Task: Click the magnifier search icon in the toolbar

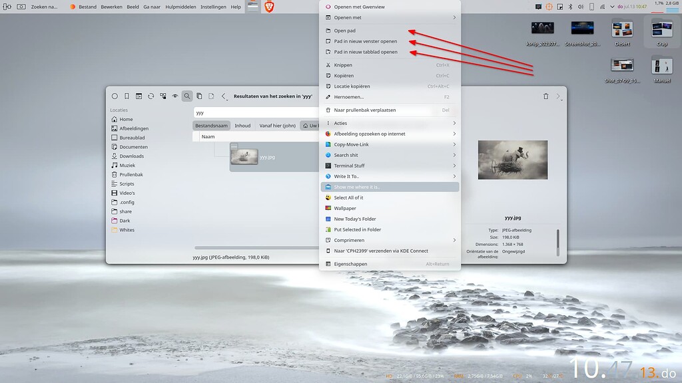Action: tap(186, 96)
